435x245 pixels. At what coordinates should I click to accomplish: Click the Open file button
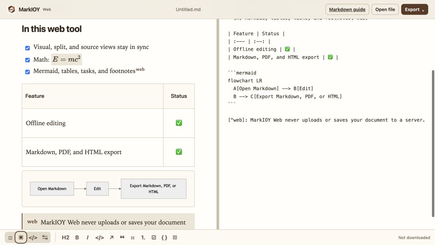coord(385,10)
